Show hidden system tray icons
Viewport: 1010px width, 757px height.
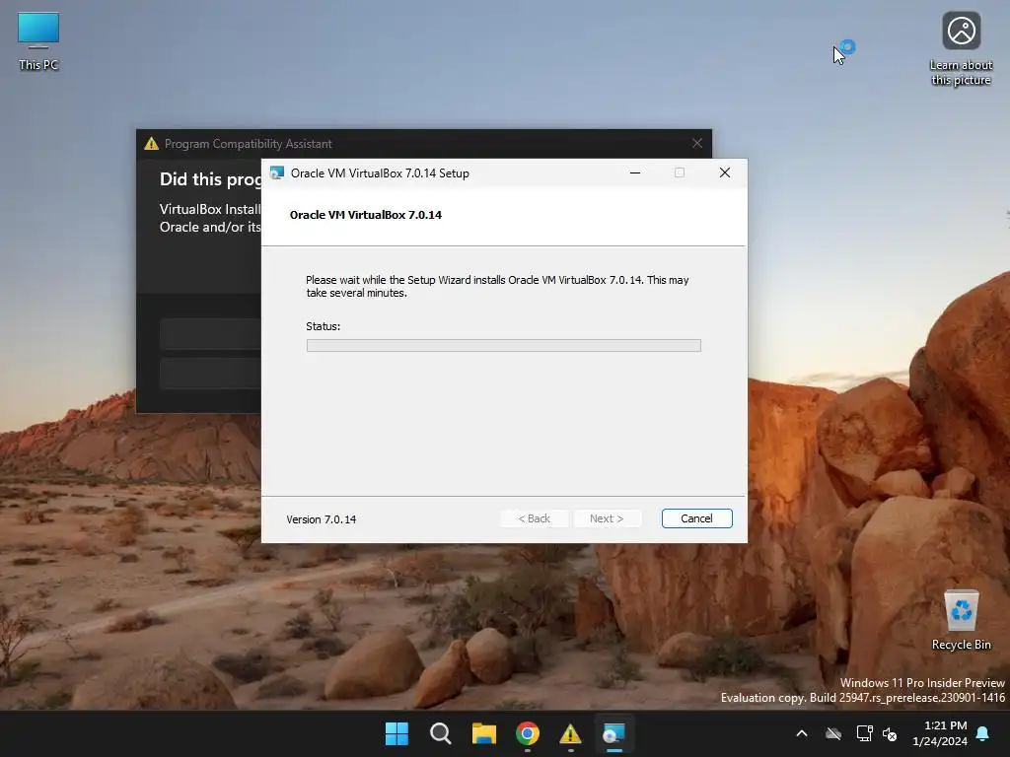point(802,733)
